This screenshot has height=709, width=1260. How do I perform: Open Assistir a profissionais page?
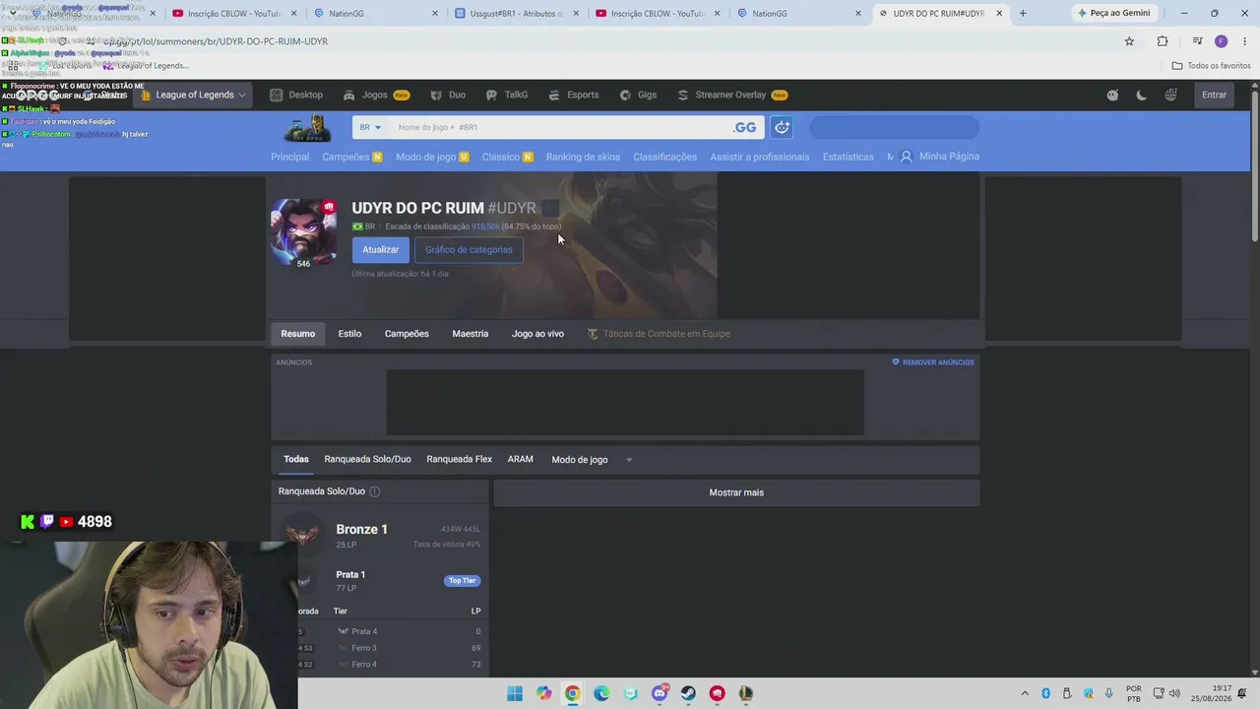[760, 157]
